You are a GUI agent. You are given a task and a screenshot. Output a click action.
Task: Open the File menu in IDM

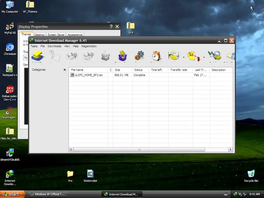[x=43, y=46]
